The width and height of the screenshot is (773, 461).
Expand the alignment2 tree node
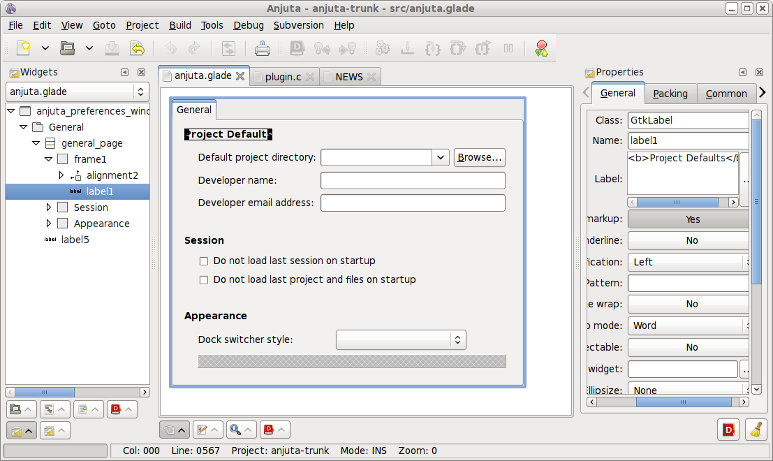tap(61, 175)
